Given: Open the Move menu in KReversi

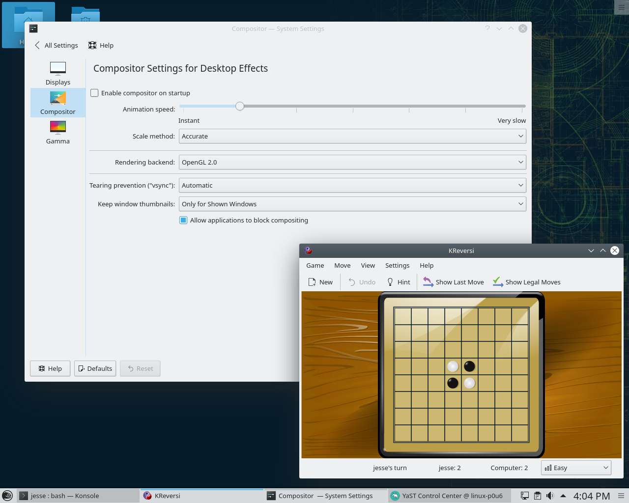Looking at the screenshot, I should [343, 265].
